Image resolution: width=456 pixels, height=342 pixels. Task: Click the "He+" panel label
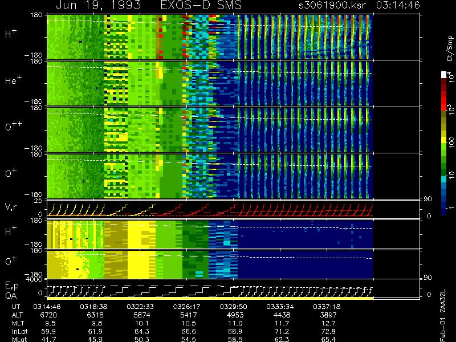tap(13, 80)
